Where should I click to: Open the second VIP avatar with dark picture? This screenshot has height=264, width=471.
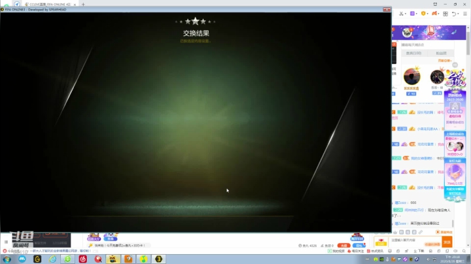tap(437, 77)
